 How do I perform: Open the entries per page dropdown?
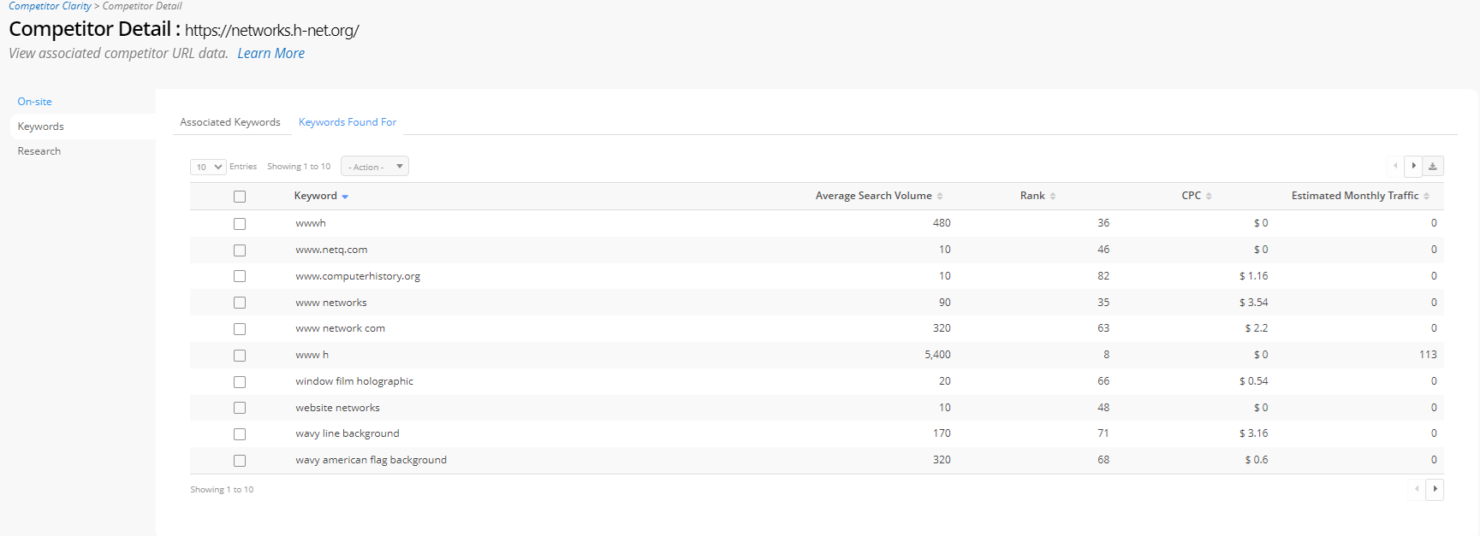tap(208, 167)
